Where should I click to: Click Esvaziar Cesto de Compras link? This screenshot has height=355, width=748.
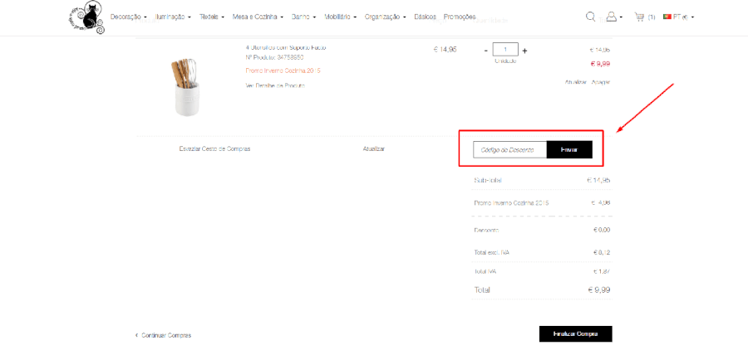(x=214, y=148)
